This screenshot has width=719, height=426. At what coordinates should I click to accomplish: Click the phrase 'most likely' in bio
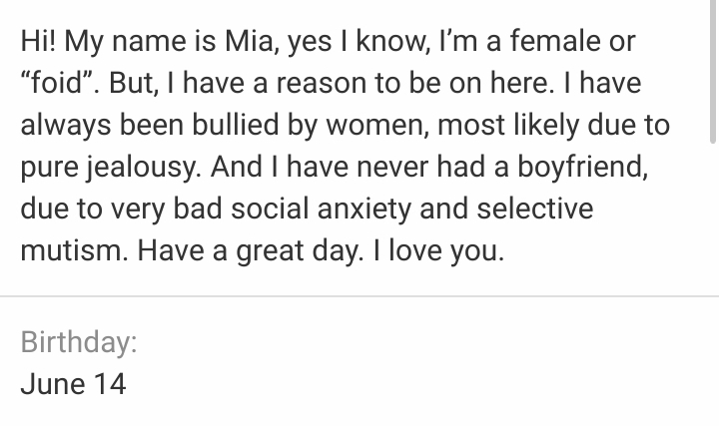508,125
